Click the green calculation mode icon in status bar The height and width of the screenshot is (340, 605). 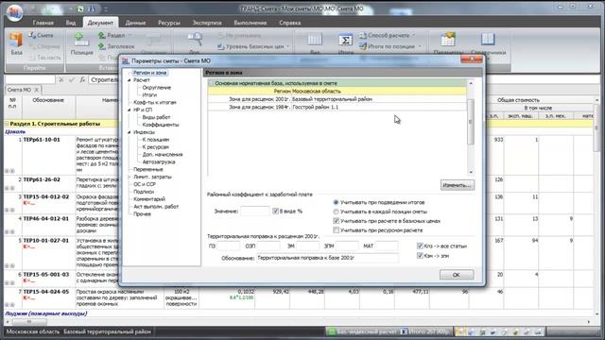332,331
